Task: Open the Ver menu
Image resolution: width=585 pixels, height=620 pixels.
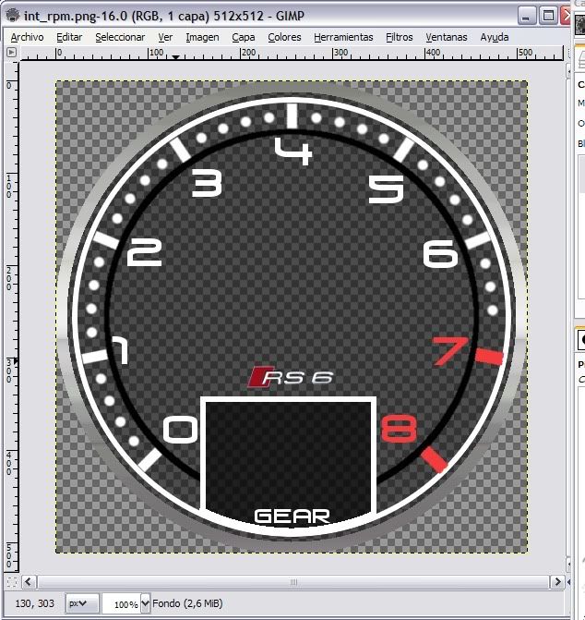Action: [x=165, y=37]
